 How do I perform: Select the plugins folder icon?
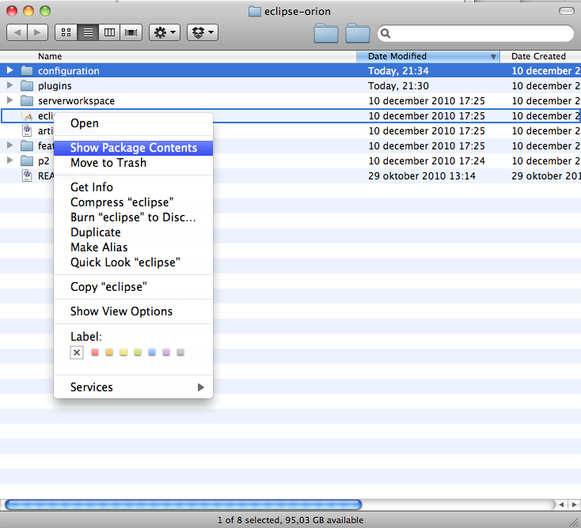27,86
